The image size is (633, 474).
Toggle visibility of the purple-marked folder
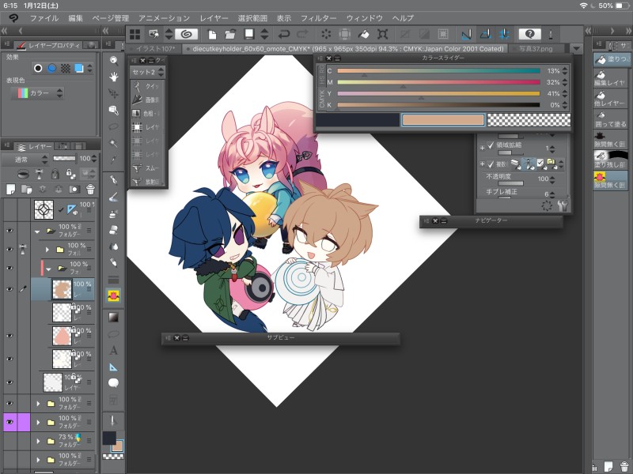pyautogui.click(x=9, y=422)
